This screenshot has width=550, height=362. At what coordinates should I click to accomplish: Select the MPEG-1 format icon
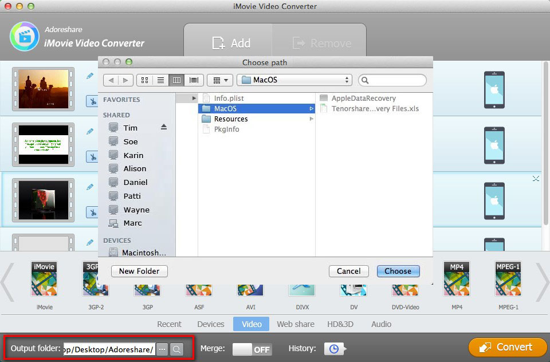point(508,279)
